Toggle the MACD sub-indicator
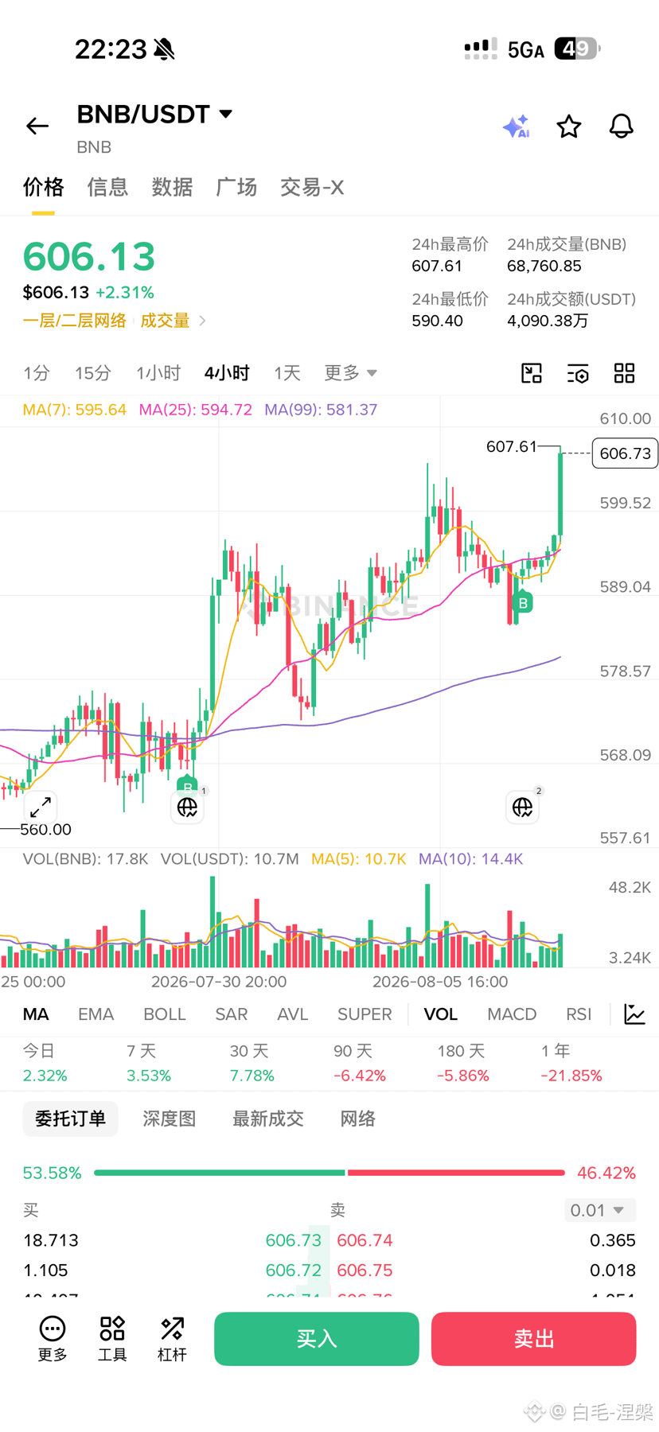Screen dimensions: 659x1432 point(512,1014)
